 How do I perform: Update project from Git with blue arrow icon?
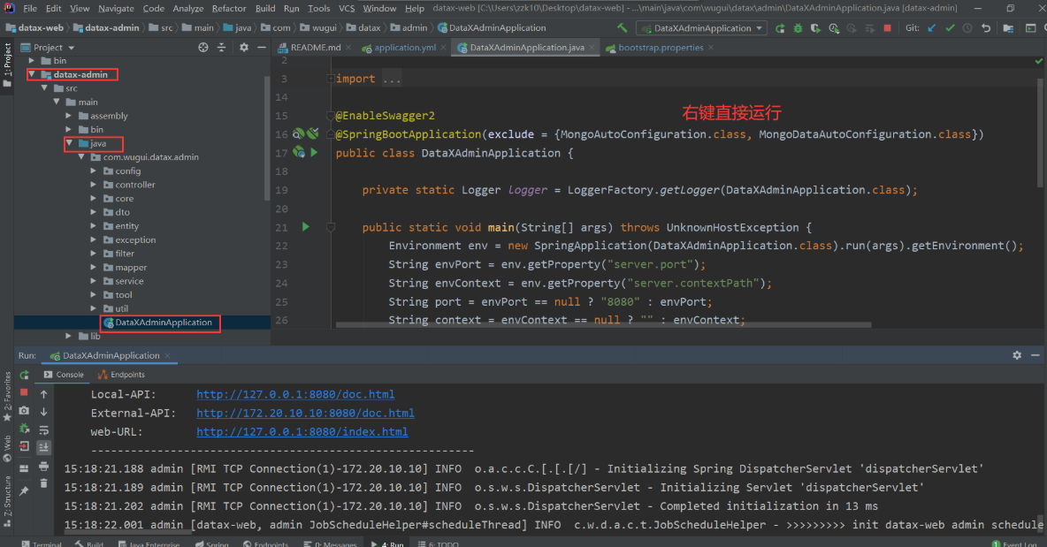(931, 27)
